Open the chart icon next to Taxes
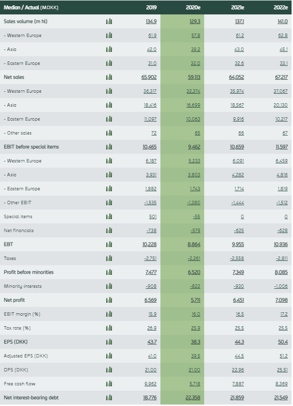 tap(109, 258)
